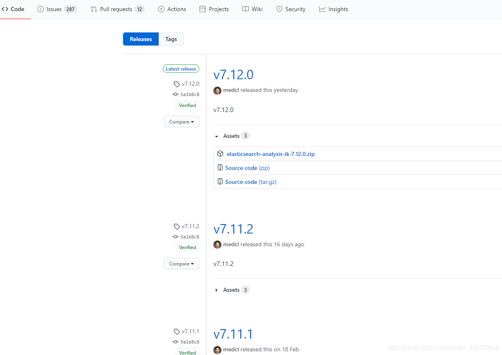Click medcl's avatar on v7.12.0 release
502x355 pixels.
click(x=217, y=90)
